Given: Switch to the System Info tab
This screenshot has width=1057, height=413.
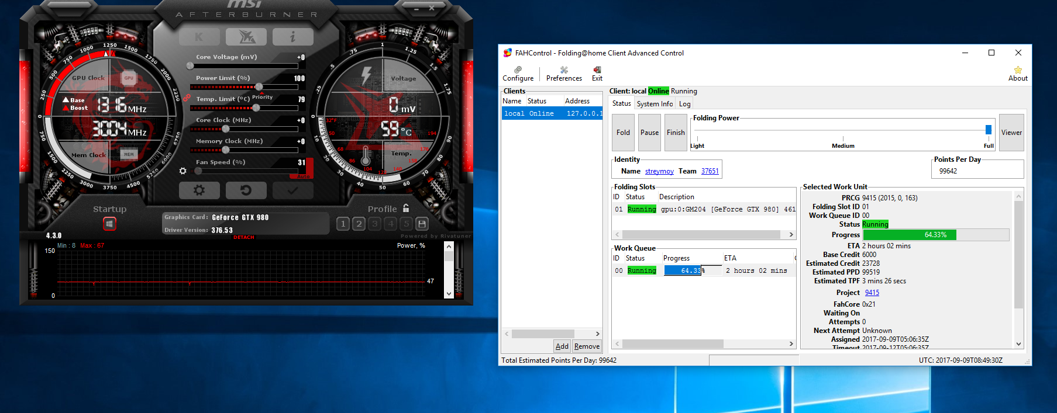Looking at the screenshot, I should [655, 104].
